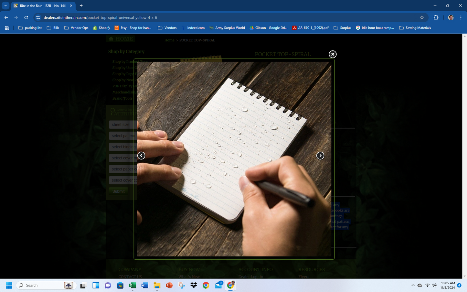Screen dimensions: 467x292
Task: Open the Army Surplus World bookmark
Action: pos(227,28)
